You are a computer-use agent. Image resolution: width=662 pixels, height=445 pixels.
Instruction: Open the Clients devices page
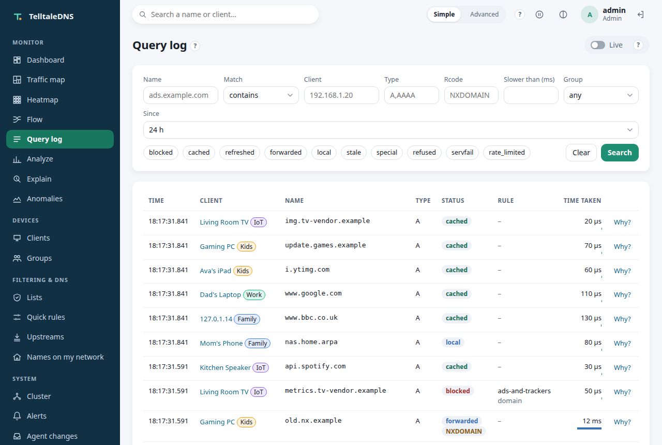tap(60, 238)
